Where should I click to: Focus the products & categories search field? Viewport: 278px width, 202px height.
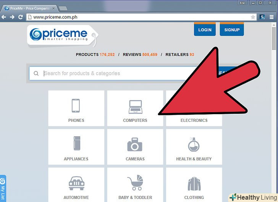pyautogui.click(x=113, y=73)
